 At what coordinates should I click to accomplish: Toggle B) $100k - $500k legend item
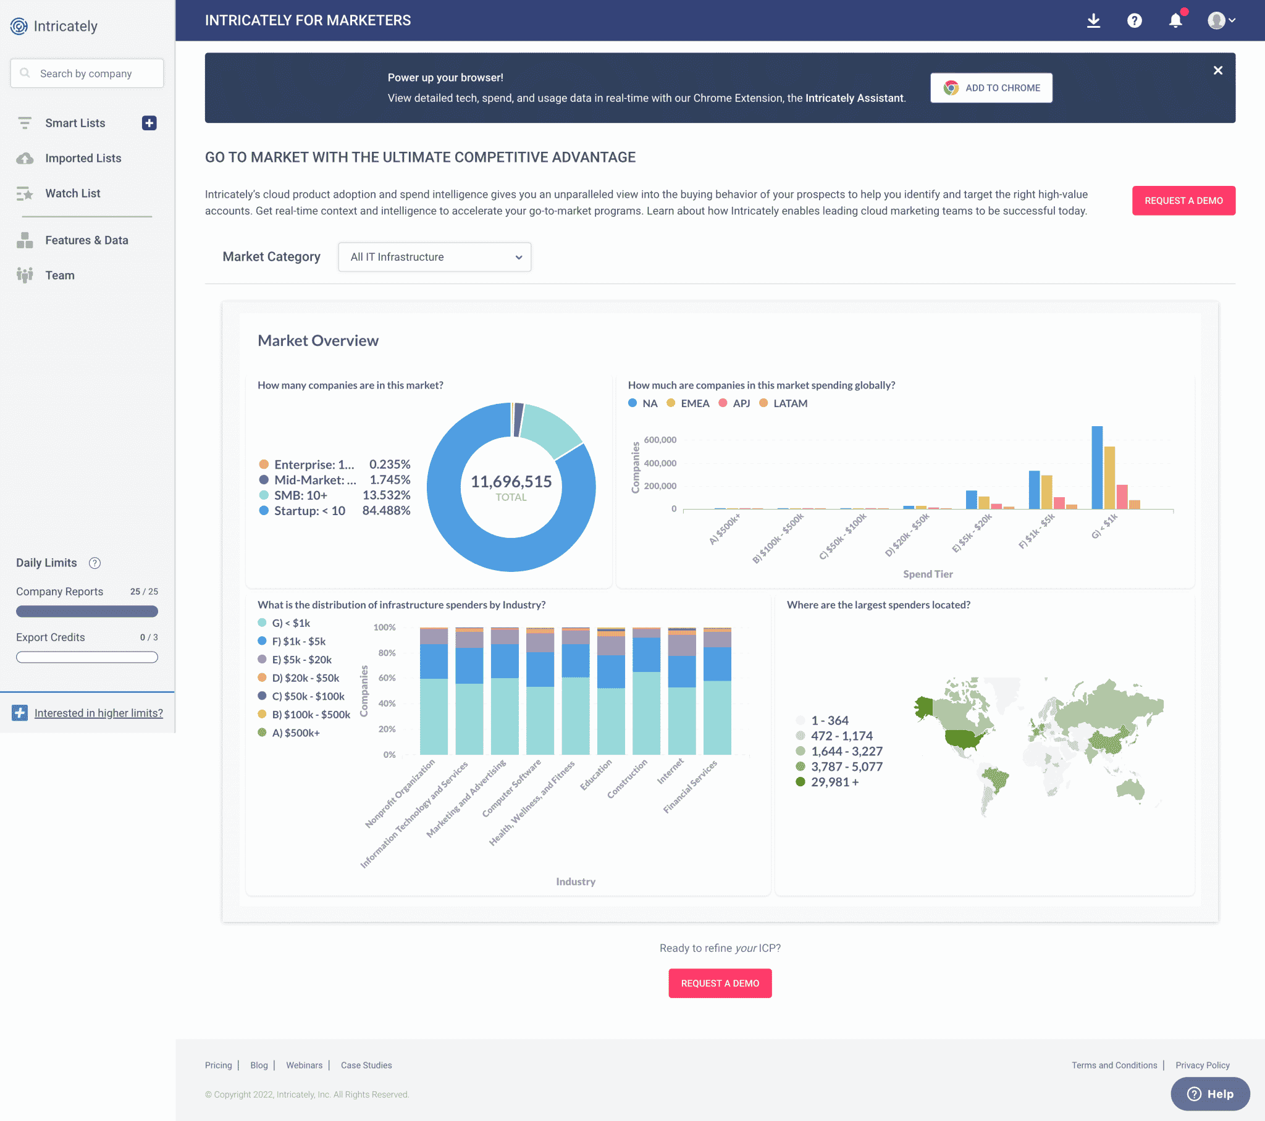(304, 715)
